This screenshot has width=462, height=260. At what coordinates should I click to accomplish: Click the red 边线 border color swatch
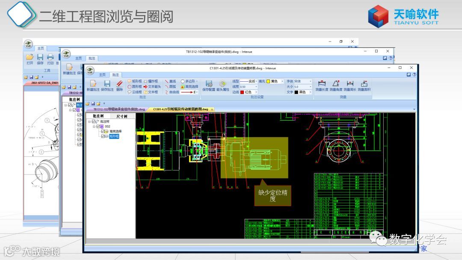coord(242,92)
